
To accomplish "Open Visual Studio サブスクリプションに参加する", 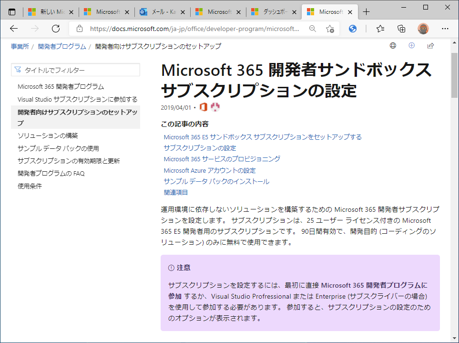I will click(x=77, y=99).
